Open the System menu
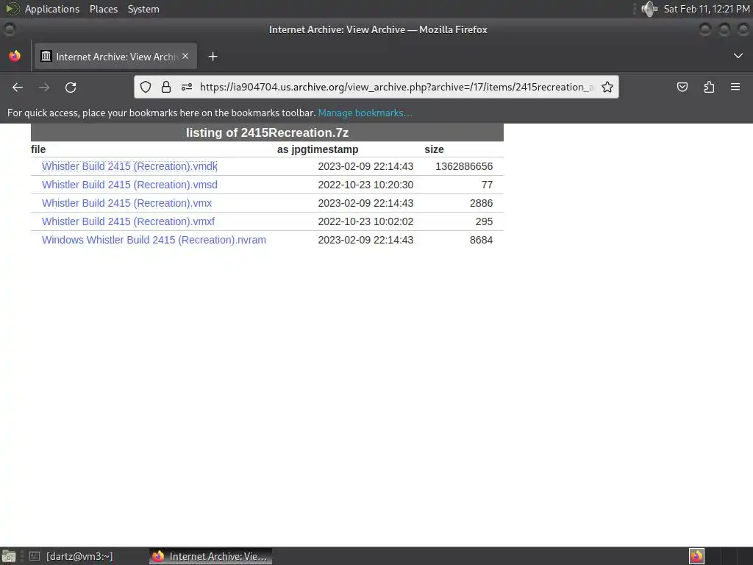This screenshot has height=565, width=753. tap(143, 9)
